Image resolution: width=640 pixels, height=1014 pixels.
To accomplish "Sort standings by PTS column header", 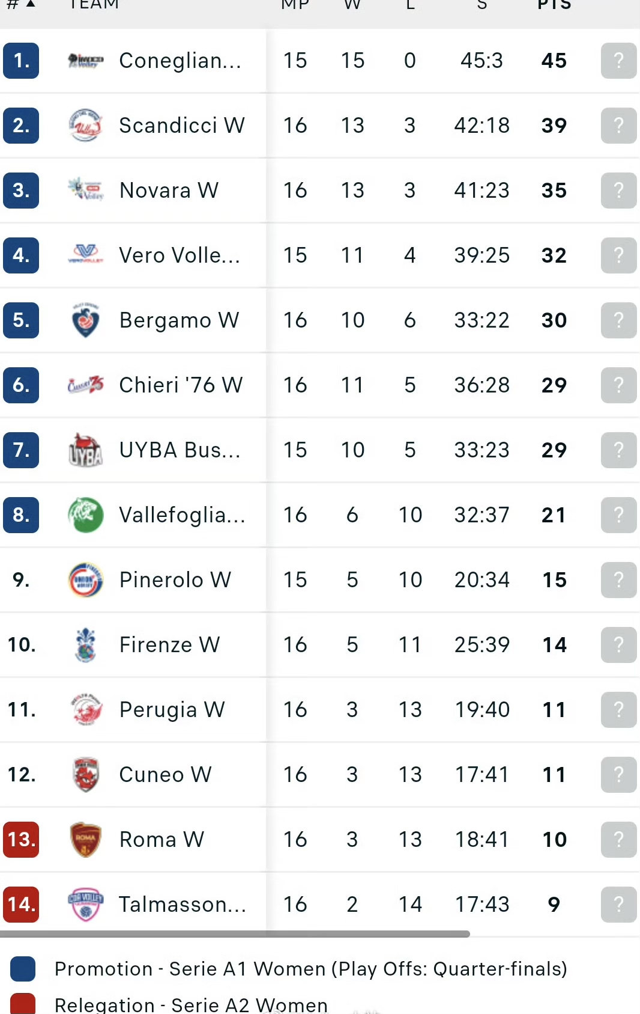I will tap(554, 5).
